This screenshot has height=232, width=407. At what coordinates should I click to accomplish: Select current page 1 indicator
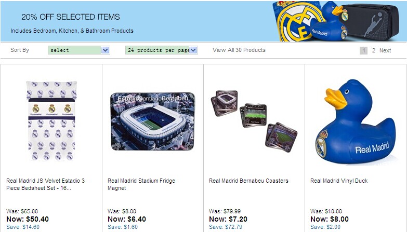[x=364, y=50]
